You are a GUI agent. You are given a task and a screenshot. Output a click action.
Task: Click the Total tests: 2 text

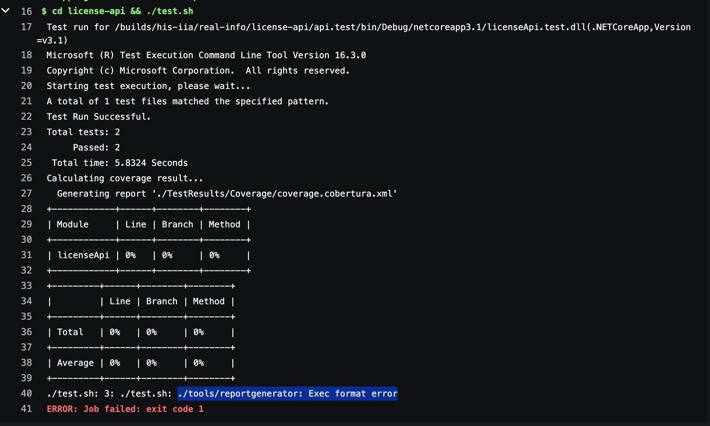[83, 132]
